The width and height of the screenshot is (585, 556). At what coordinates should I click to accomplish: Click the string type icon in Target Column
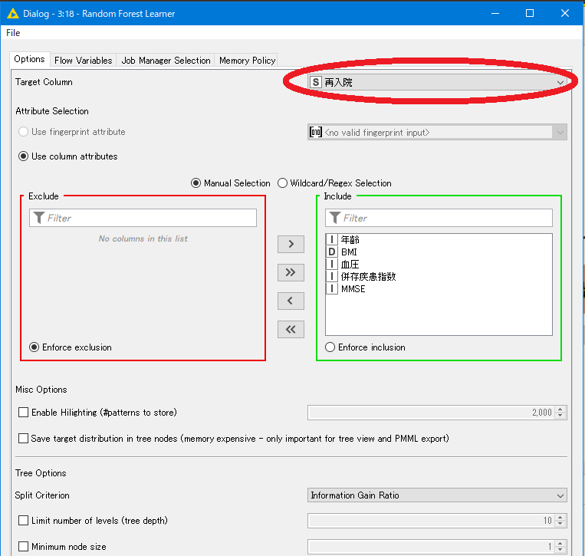(x=315, y=82)
